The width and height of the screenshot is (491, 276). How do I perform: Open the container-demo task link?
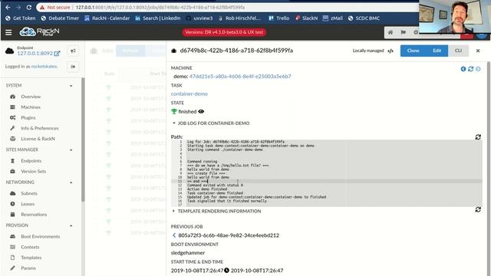[189, 94]
